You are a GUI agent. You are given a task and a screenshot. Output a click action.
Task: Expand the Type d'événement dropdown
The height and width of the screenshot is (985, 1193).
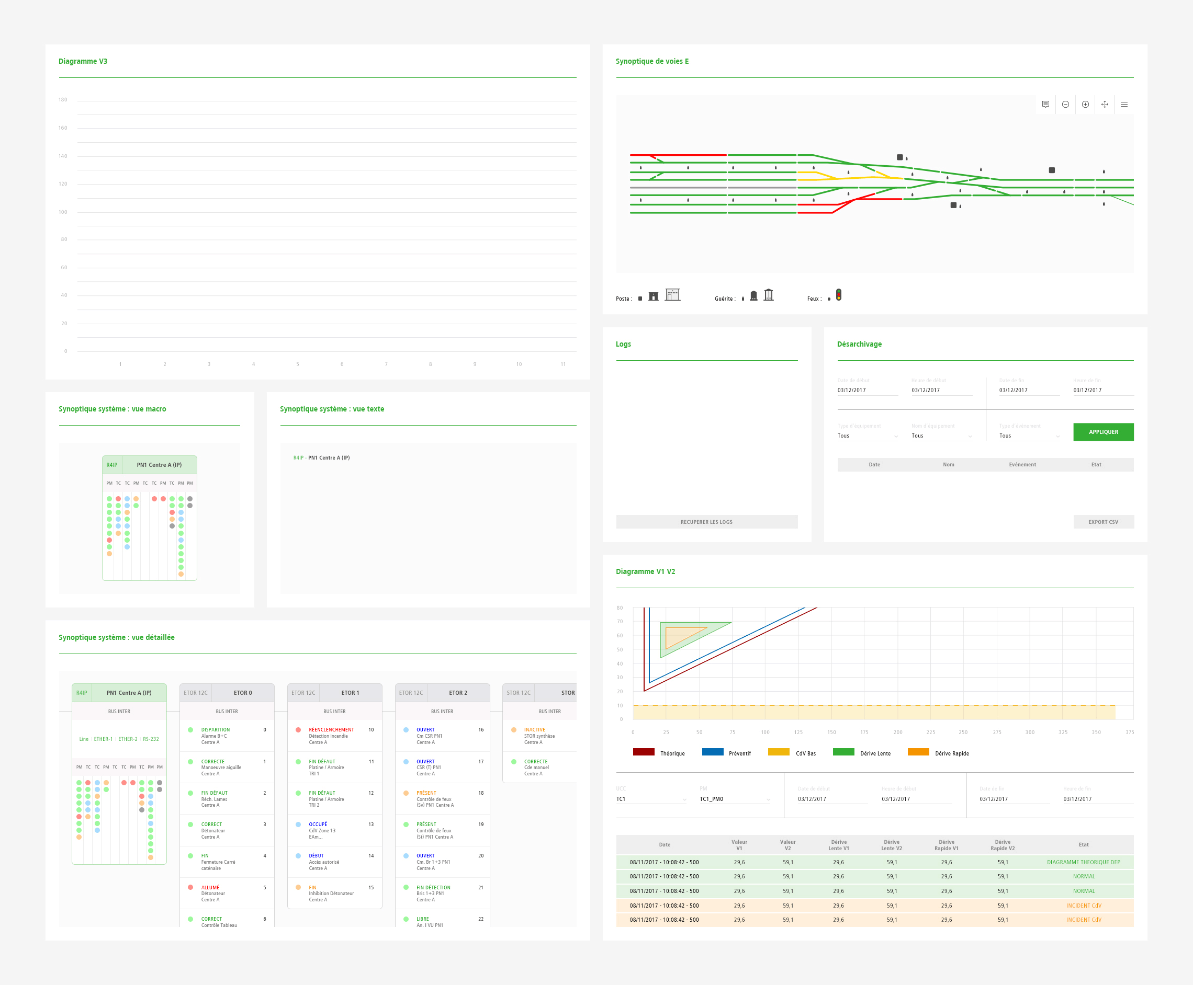click(x=1029, y=436)
